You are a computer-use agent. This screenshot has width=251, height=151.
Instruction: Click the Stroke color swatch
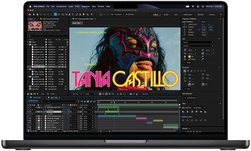[x=189, y=59]
